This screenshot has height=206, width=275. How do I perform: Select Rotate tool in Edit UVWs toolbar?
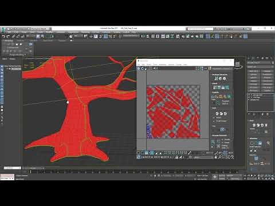[143, 69]
